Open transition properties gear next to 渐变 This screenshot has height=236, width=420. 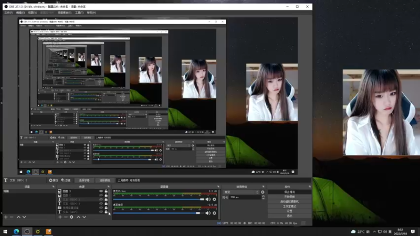click(x=262, y=192)
